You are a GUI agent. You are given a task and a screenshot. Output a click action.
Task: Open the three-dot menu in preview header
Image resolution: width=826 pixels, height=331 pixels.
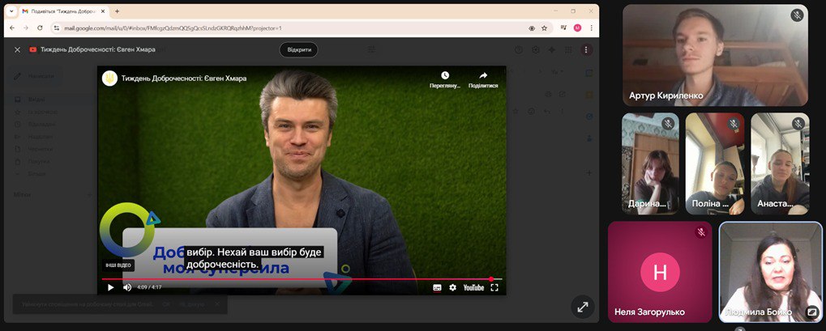586,49
